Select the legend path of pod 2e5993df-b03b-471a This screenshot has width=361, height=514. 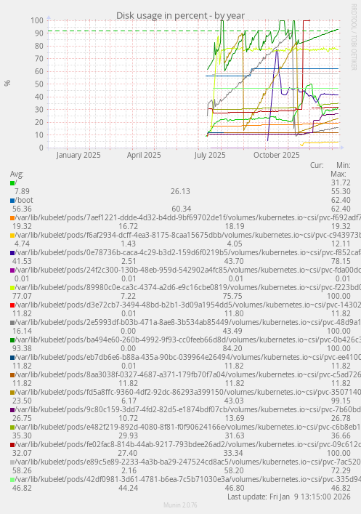coord(188,322)
